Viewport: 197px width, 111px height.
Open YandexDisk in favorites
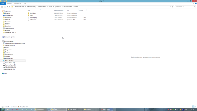tap(8, 17)
